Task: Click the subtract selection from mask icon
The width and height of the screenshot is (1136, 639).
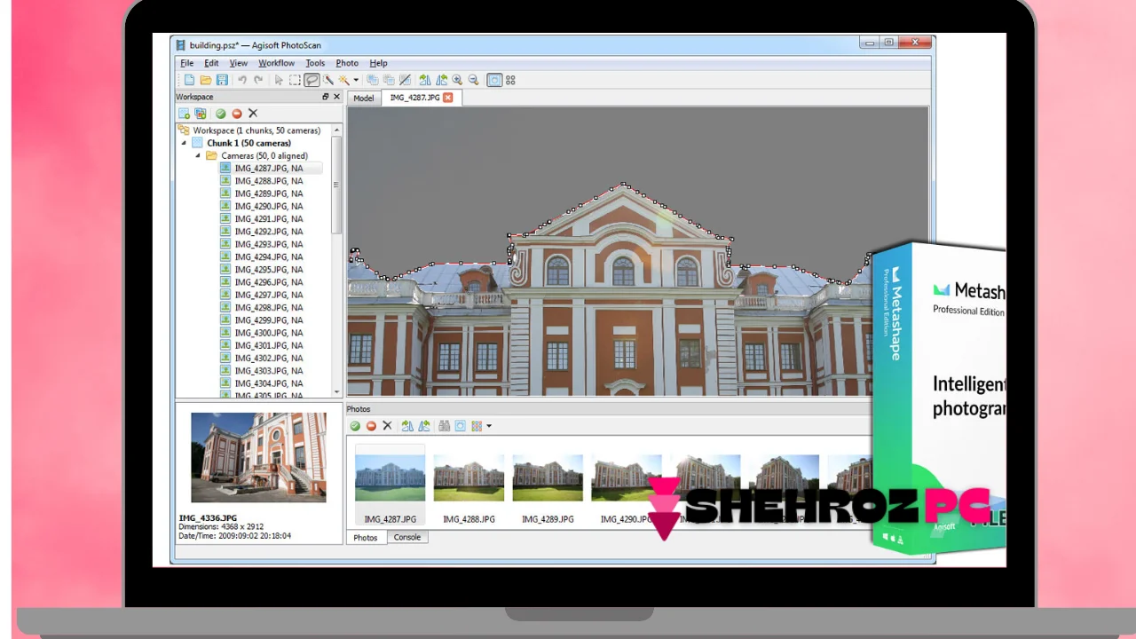Action: [x=389, y=80]
